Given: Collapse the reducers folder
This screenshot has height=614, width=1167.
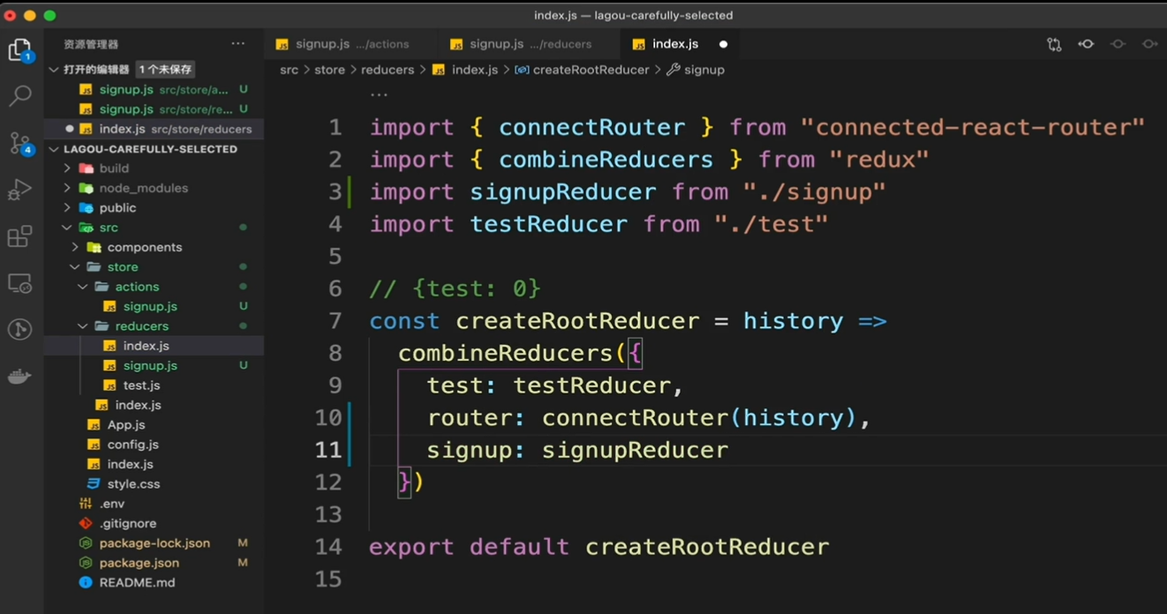Looking at the screenshot, I should 141,326.
